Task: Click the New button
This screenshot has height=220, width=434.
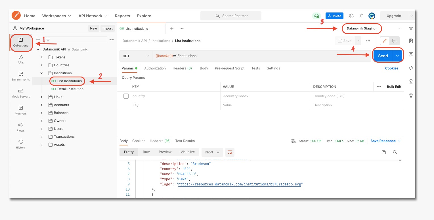Action: [93, 28]
